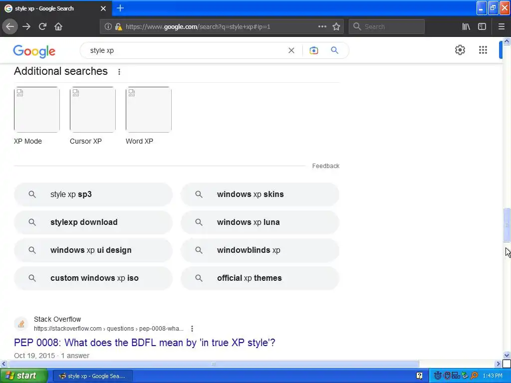The width and height of the screenshot is (511, 383).
Task: Select the Firefox taskbar button
Action: pyautogui.click(x=92, y=376)
